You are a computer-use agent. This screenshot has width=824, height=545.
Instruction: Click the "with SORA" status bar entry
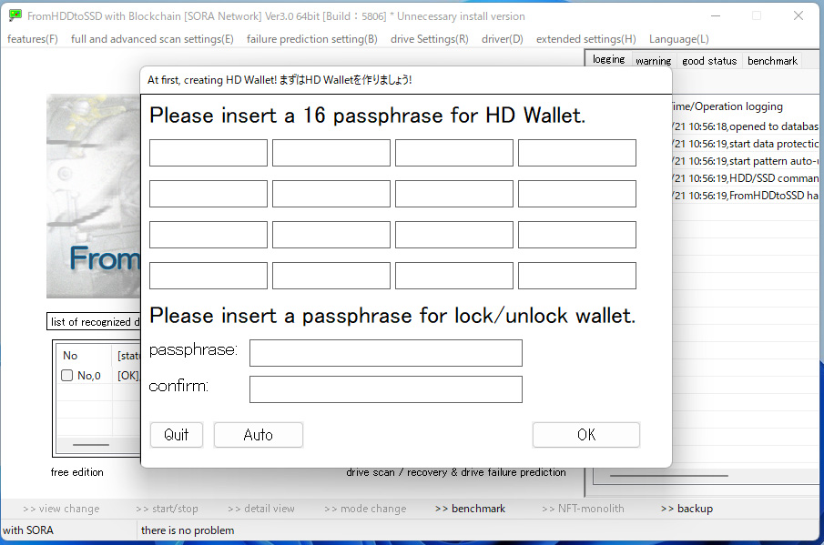[x=28, y=530]
